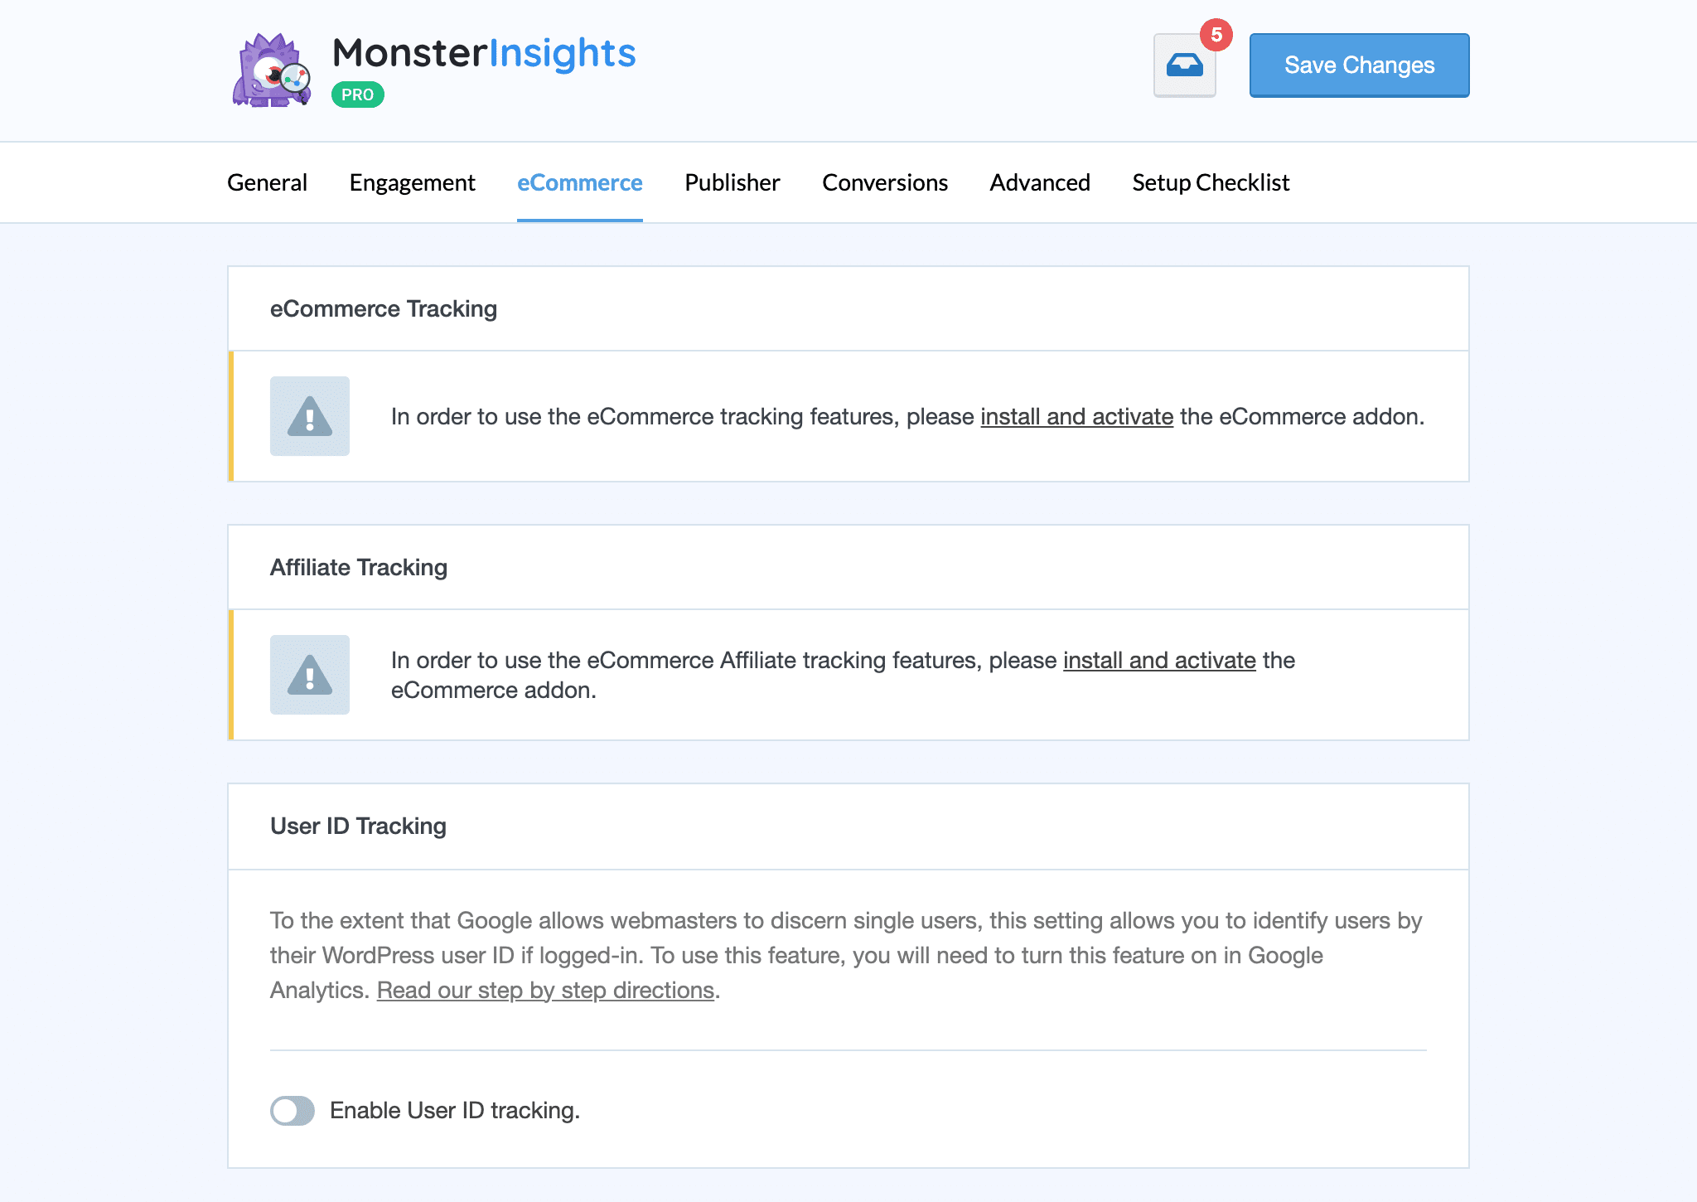This screenshot has height=1202, width=1697.
Task: Click the warning icon in eCommerce Tracking
Action: tap(310, 416)
